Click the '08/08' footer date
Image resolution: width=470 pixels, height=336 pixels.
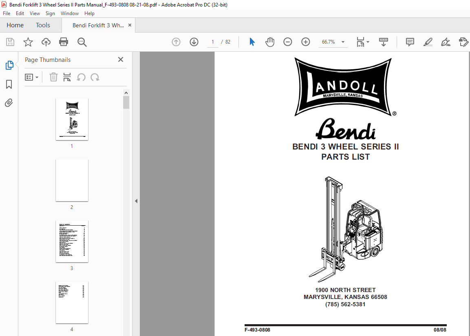pos(440,330)
